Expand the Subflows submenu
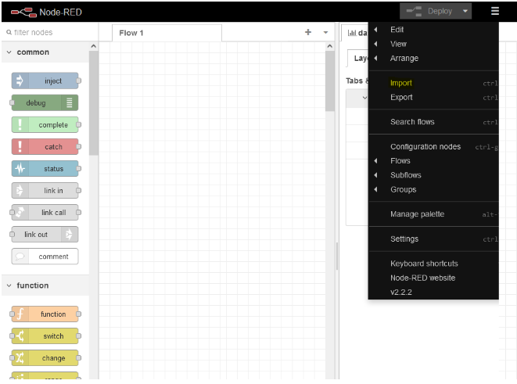 coord(433,175)
